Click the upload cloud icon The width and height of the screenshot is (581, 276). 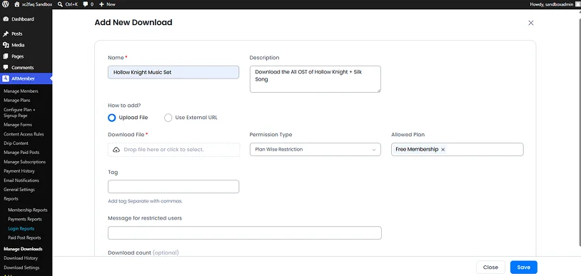[x=116, y=150]
